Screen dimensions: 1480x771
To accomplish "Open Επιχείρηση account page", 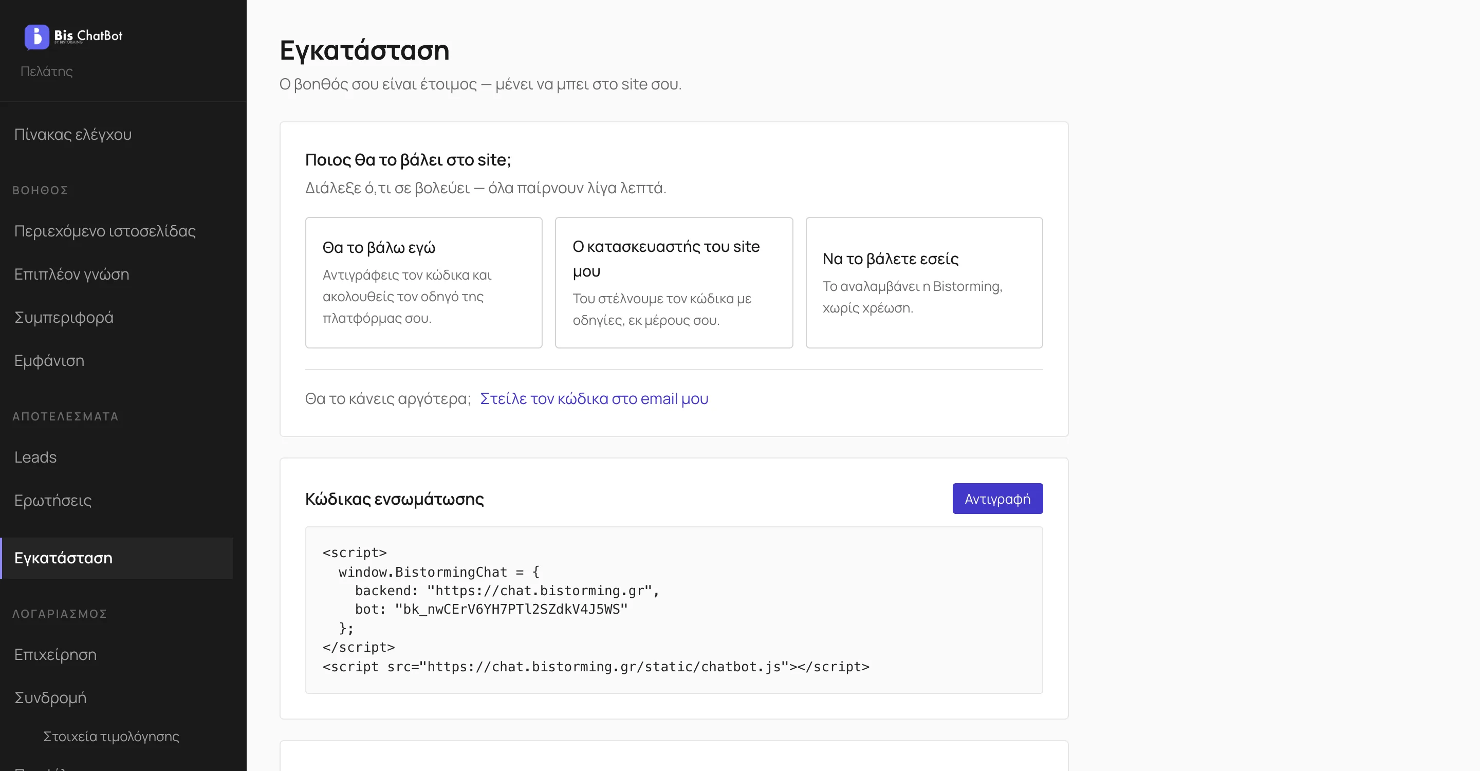I will point(55,654).
